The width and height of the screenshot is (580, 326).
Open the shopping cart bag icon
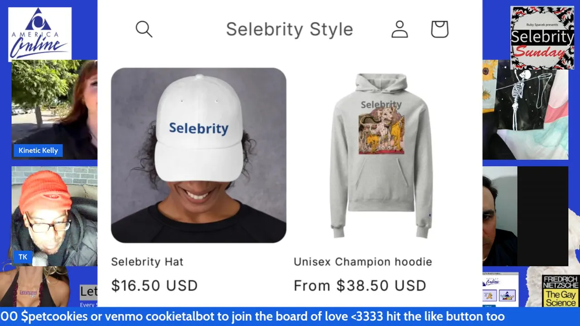coord(439,29)
